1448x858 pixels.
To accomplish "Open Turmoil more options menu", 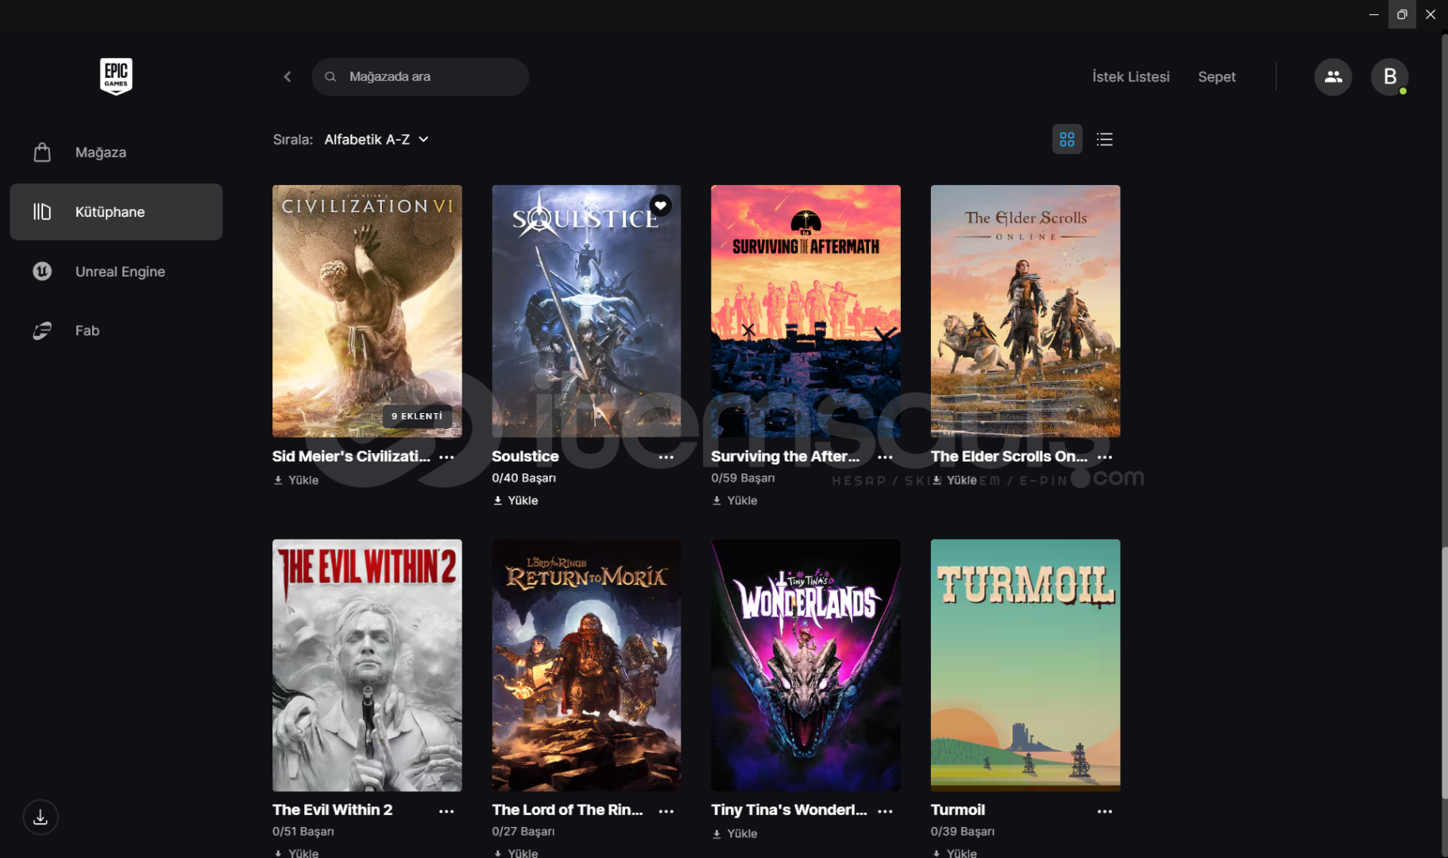I will [x=1104, y=811].
